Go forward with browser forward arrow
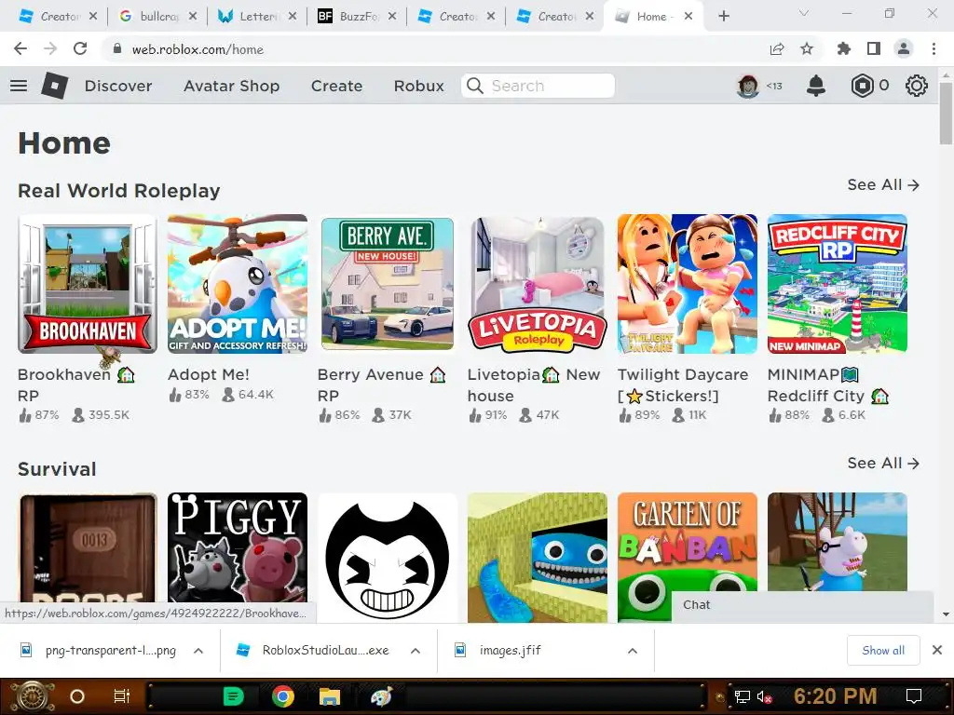This screenshot has width=954, height=715. pos(50,48)
